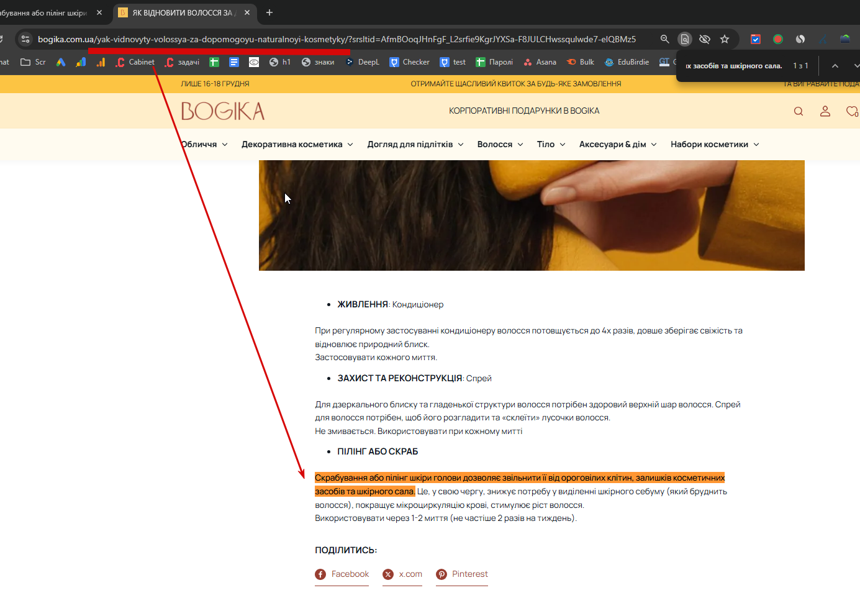The width and height of the screenshot is (860, 593).
Task: Switch to the first tab about пілінг шкіри
Action: [43, 12]
